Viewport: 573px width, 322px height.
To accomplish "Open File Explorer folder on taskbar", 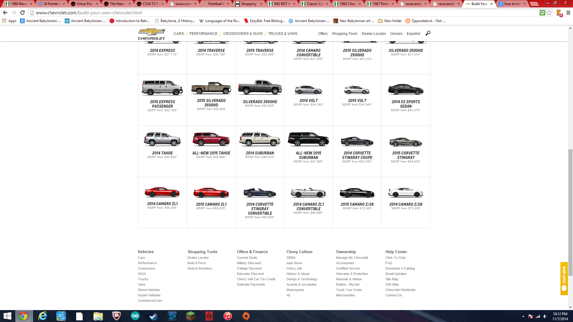I will pos(98,316).
